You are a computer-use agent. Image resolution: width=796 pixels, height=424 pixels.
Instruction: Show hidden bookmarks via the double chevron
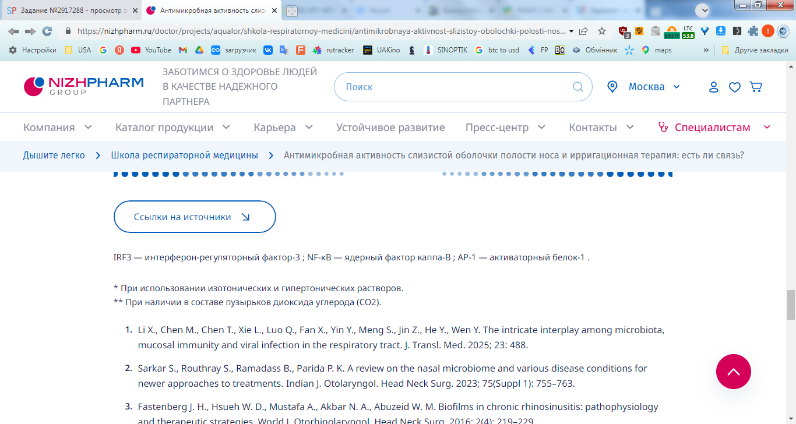tap(706, 50)
